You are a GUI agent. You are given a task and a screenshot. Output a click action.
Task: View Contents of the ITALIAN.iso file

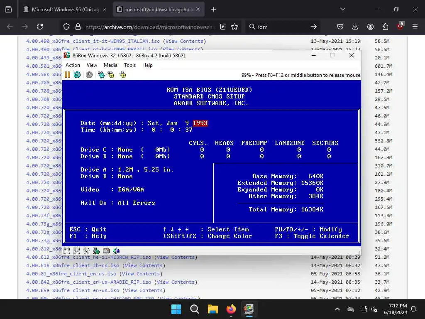point(184,41)
